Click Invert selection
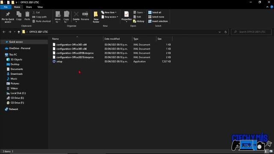Viewport: 274px width, 154px height. click(158, 21)
